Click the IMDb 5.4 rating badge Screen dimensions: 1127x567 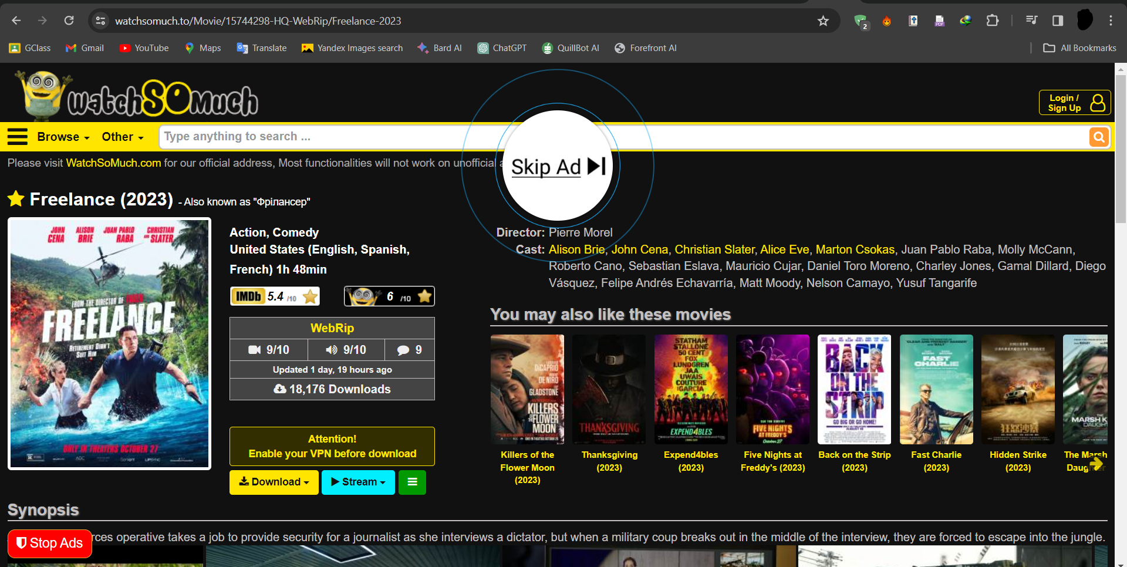(x=275, y=296)
